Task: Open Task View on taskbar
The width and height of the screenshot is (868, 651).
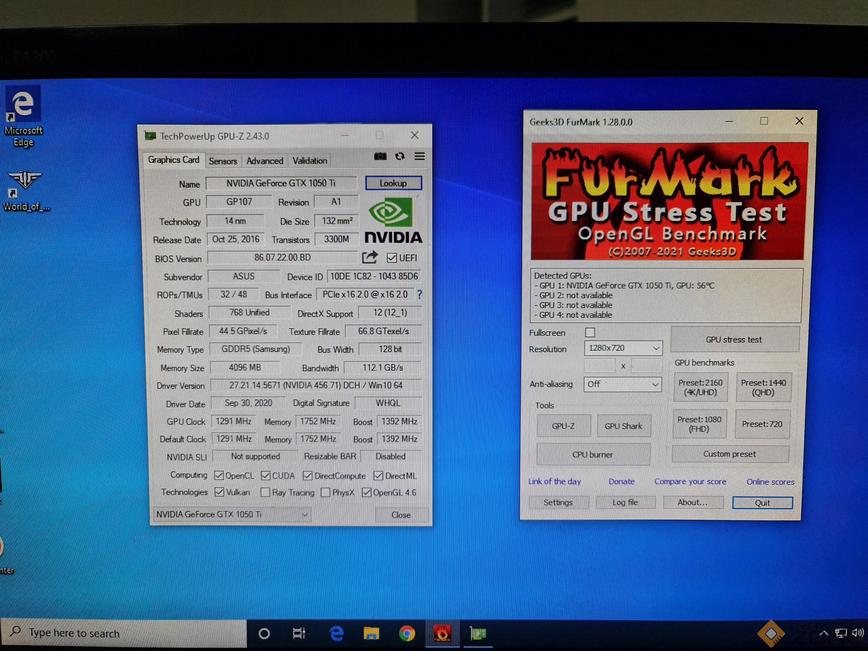Action: pyautogui.click(x=299, y=633)
